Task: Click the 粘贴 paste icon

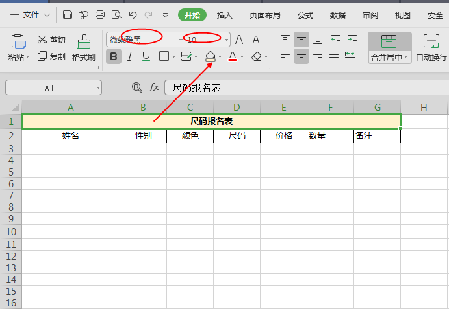Action: [19, 41]
